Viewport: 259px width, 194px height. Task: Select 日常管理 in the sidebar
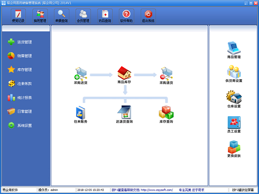[x=20, y=111]
